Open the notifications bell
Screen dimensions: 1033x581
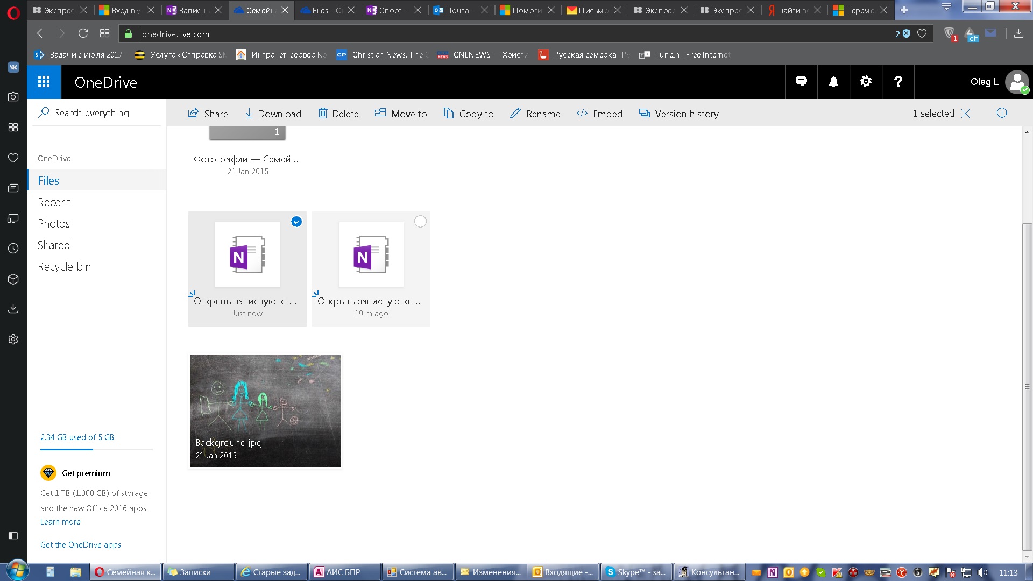click(x=833, y=82)
